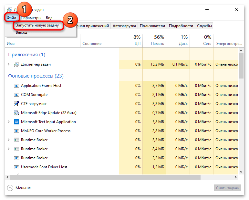This screenshot has height=200, width=249.
Task: Select the Приложения (1) group heading
Action: click(x=27, y=55)
